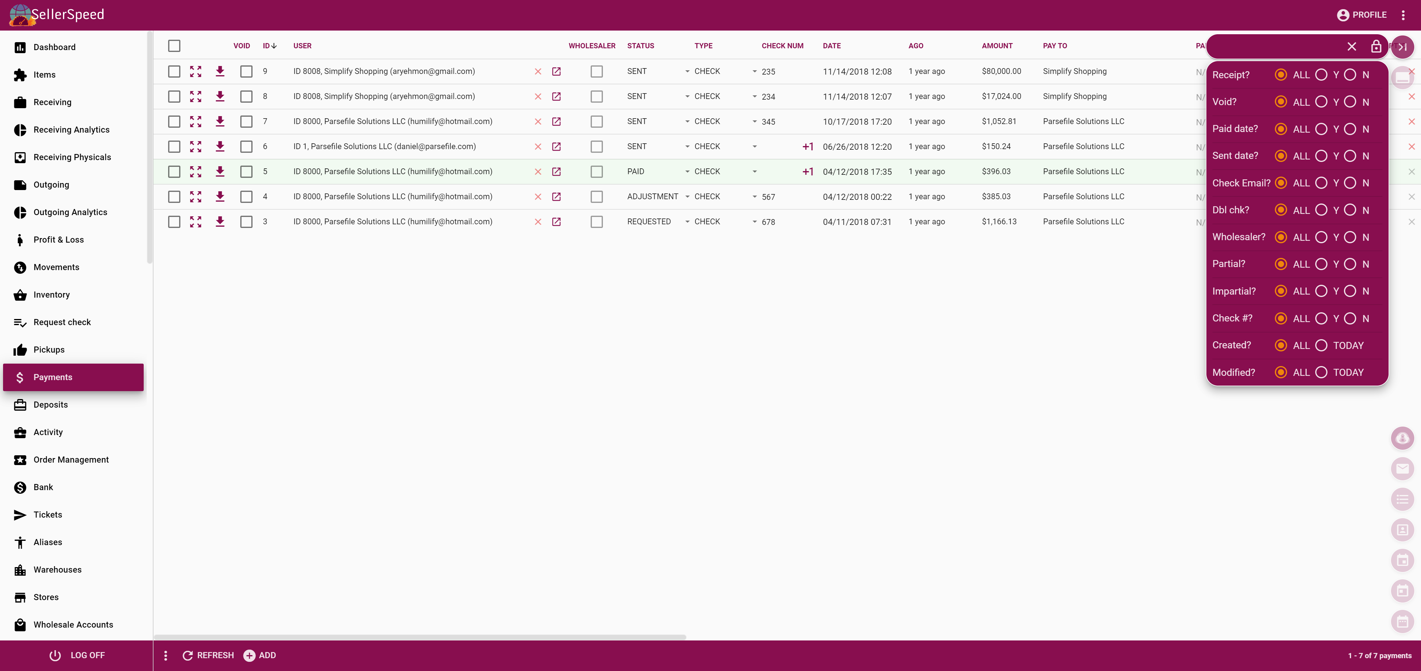Click the horizontal scrollbar under table
The width and height of the screenshot is (1421, 671).
[419, 637]
